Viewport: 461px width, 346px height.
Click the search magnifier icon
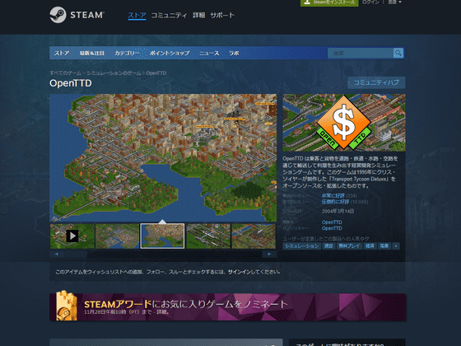pyautogui.click(x=398, y=53)
